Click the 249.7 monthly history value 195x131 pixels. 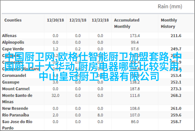(x=176, y=49)
